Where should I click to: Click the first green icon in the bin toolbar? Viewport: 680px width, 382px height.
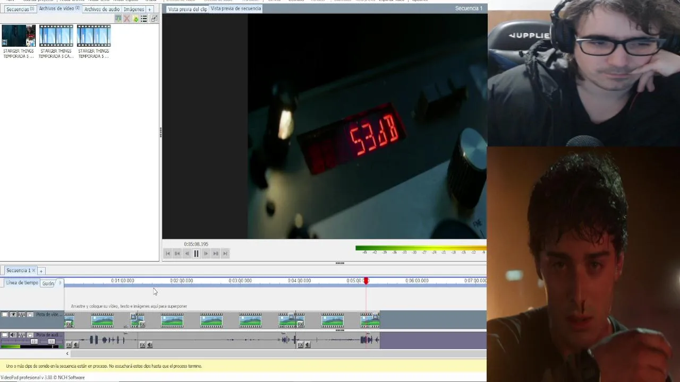[118, 19]
